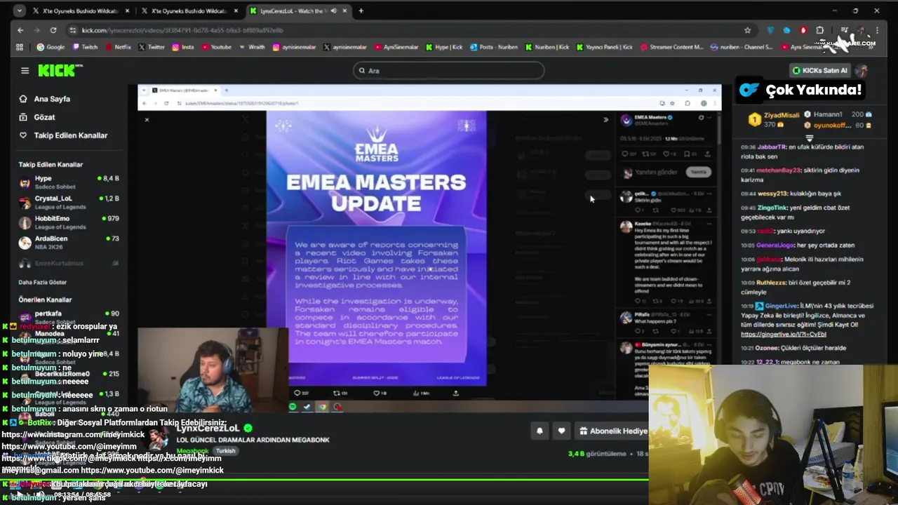The height and width of the screenshot is (505, 898).
Task: Open the Kick hamburger sidebar menu
Action: pos(25,70)
